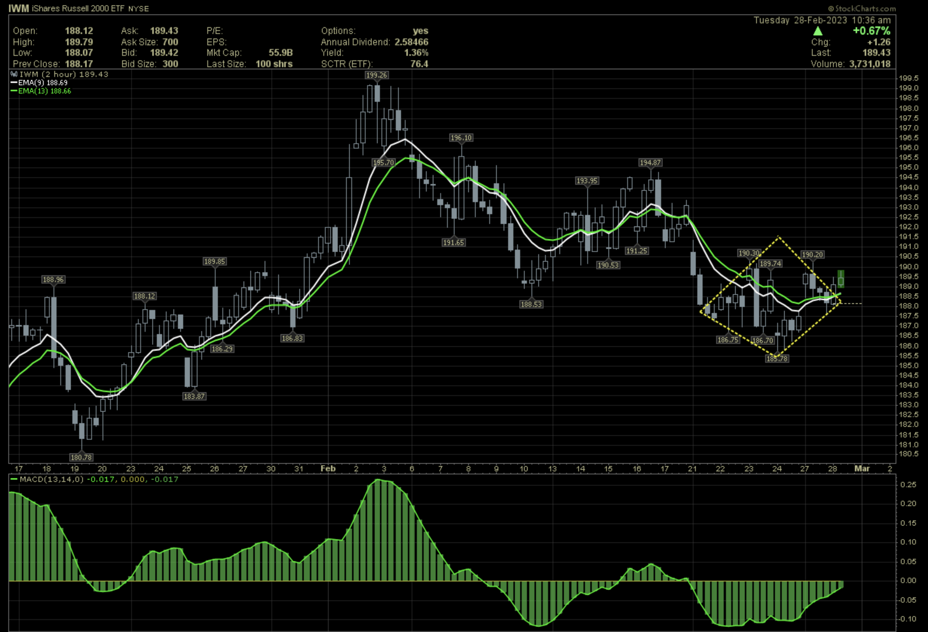The image size is (928, 632).
Task: Click the 189.85 swing high label
Action: (x=215, y=261)
